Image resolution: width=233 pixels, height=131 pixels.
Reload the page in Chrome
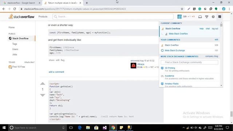click(15, 9)
